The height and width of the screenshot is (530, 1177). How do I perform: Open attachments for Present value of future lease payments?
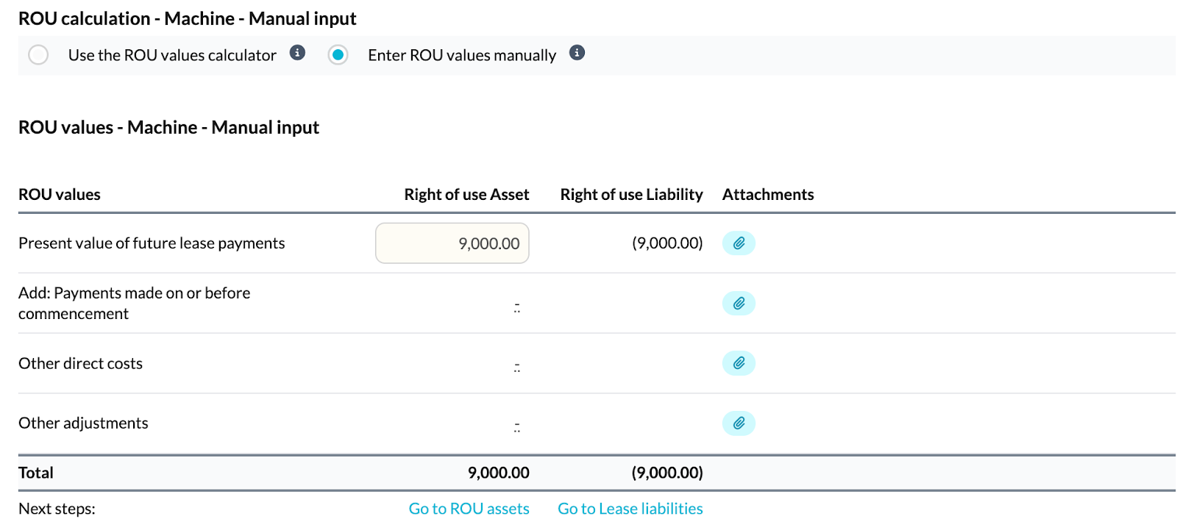click(x=739, y=243)
